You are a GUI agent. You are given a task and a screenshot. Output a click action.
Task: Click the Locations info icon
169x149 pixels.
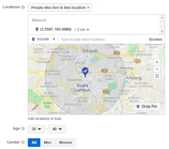[23, 7]
